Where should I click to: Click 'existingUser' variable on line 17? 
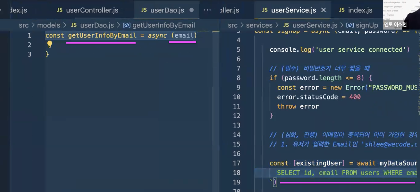tap(320, 163)
